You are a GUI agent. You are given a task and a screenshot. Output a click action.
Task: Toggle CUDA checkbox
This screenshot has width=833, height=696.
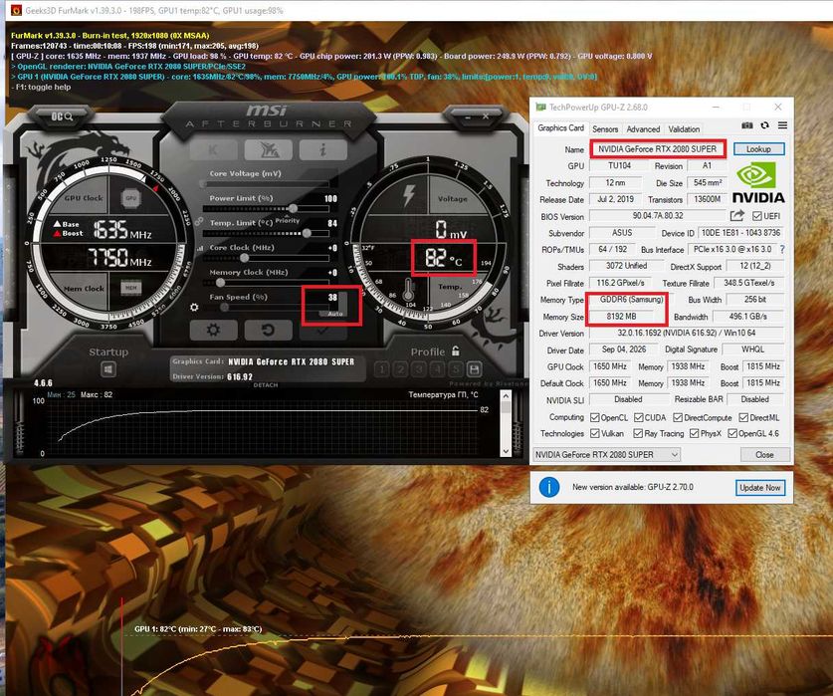639,417
